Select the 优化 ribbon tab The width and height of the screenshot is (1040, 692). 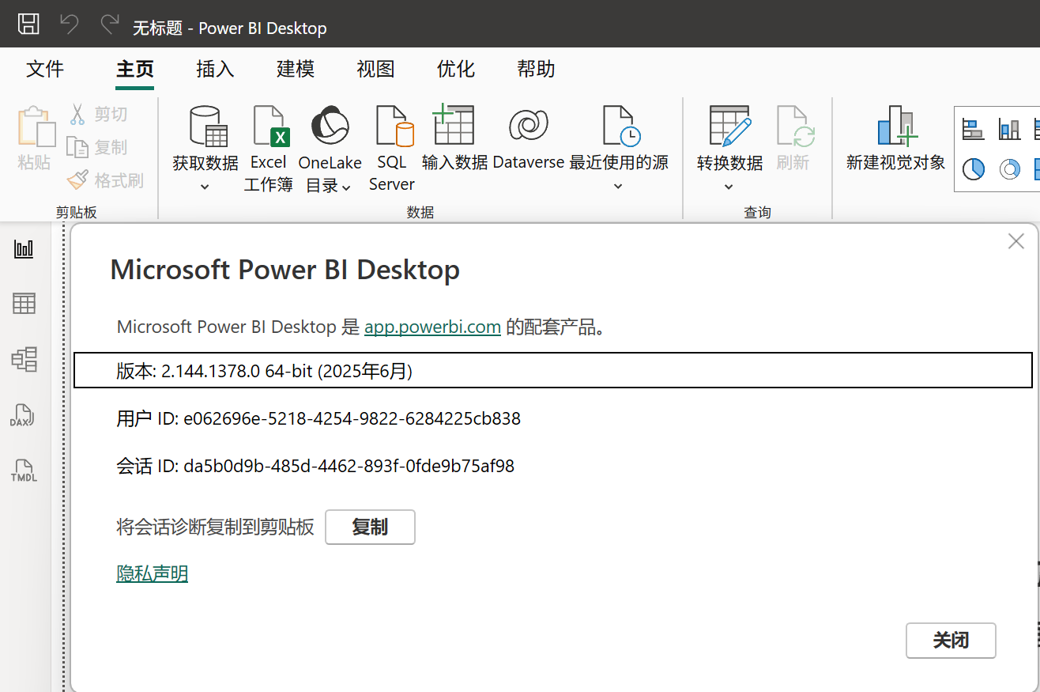click(x=456, y=69)
